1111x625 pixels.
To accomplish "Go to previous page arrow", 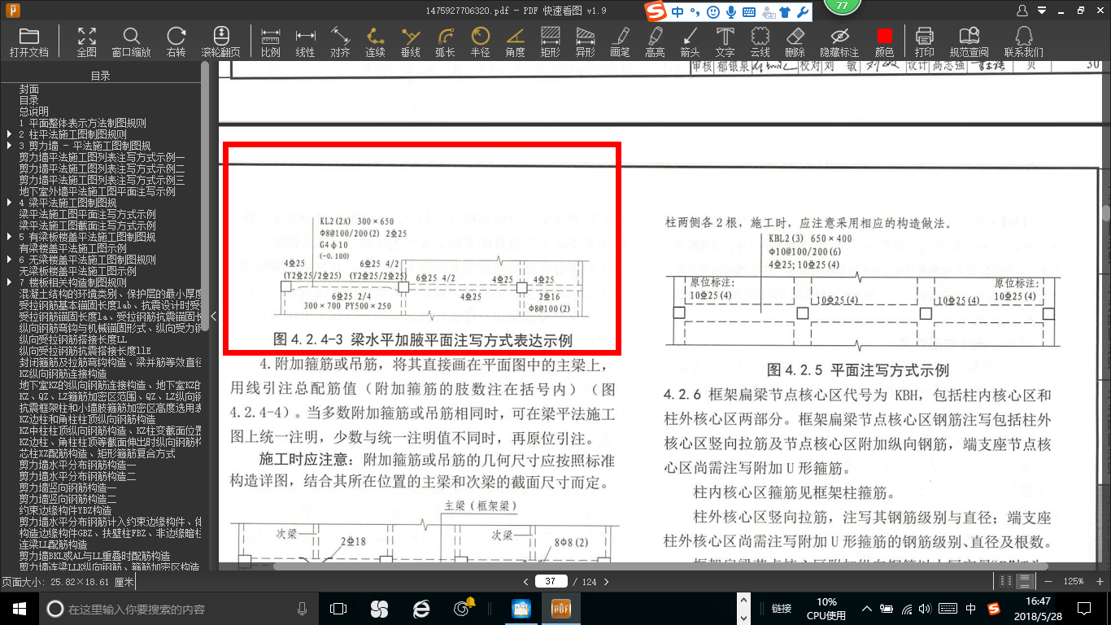I will pyautogui.click(x=527, y=581).
